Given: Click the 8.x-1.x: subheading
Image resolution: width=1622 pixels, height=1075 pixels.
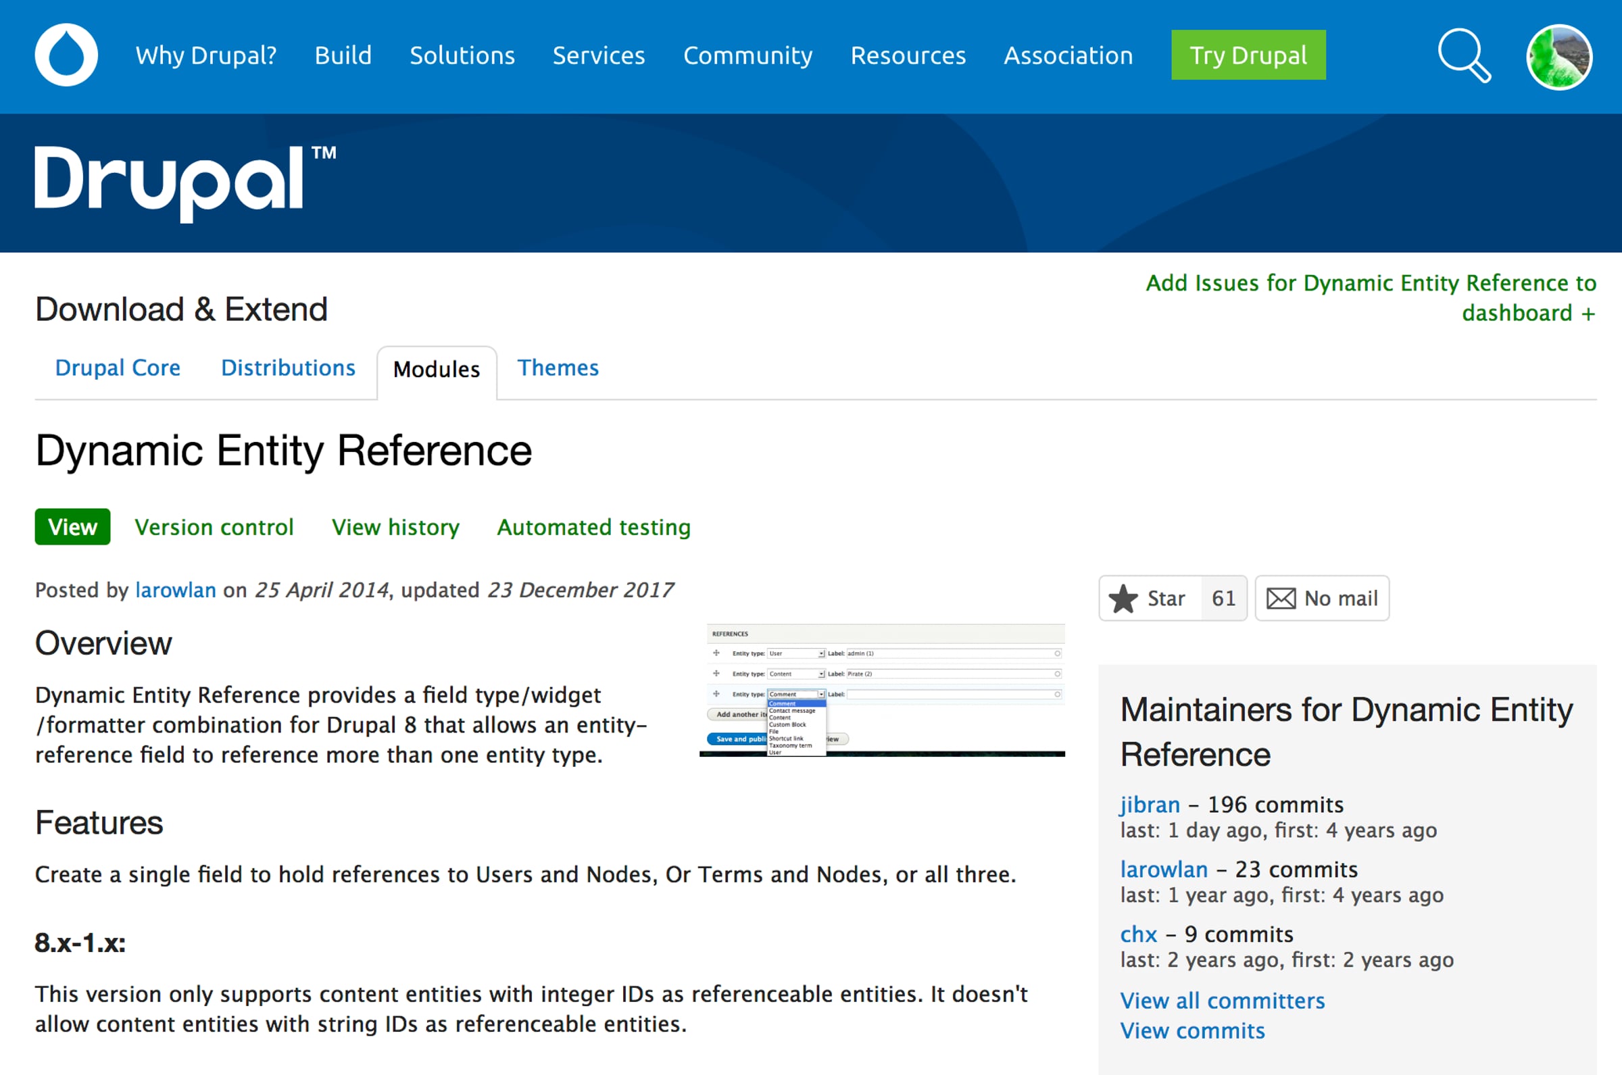Looking at the screenshot, I should 80,943.
